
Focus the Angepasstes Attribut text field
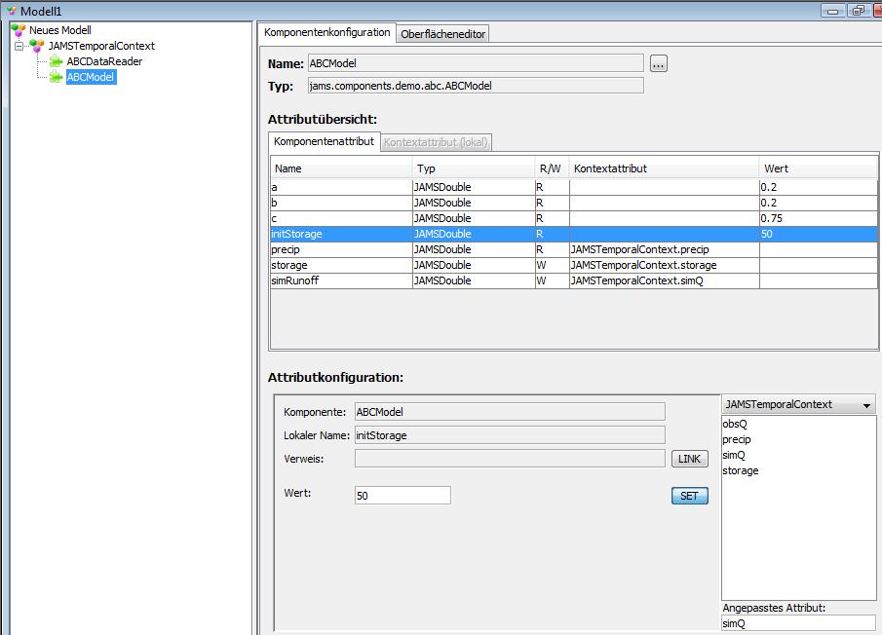(x=798, y=623)
